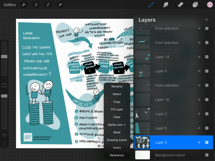The height and width of the screenshot is (161, 215).
Task: Return to the Gallery
Action: tap(10, 5)
